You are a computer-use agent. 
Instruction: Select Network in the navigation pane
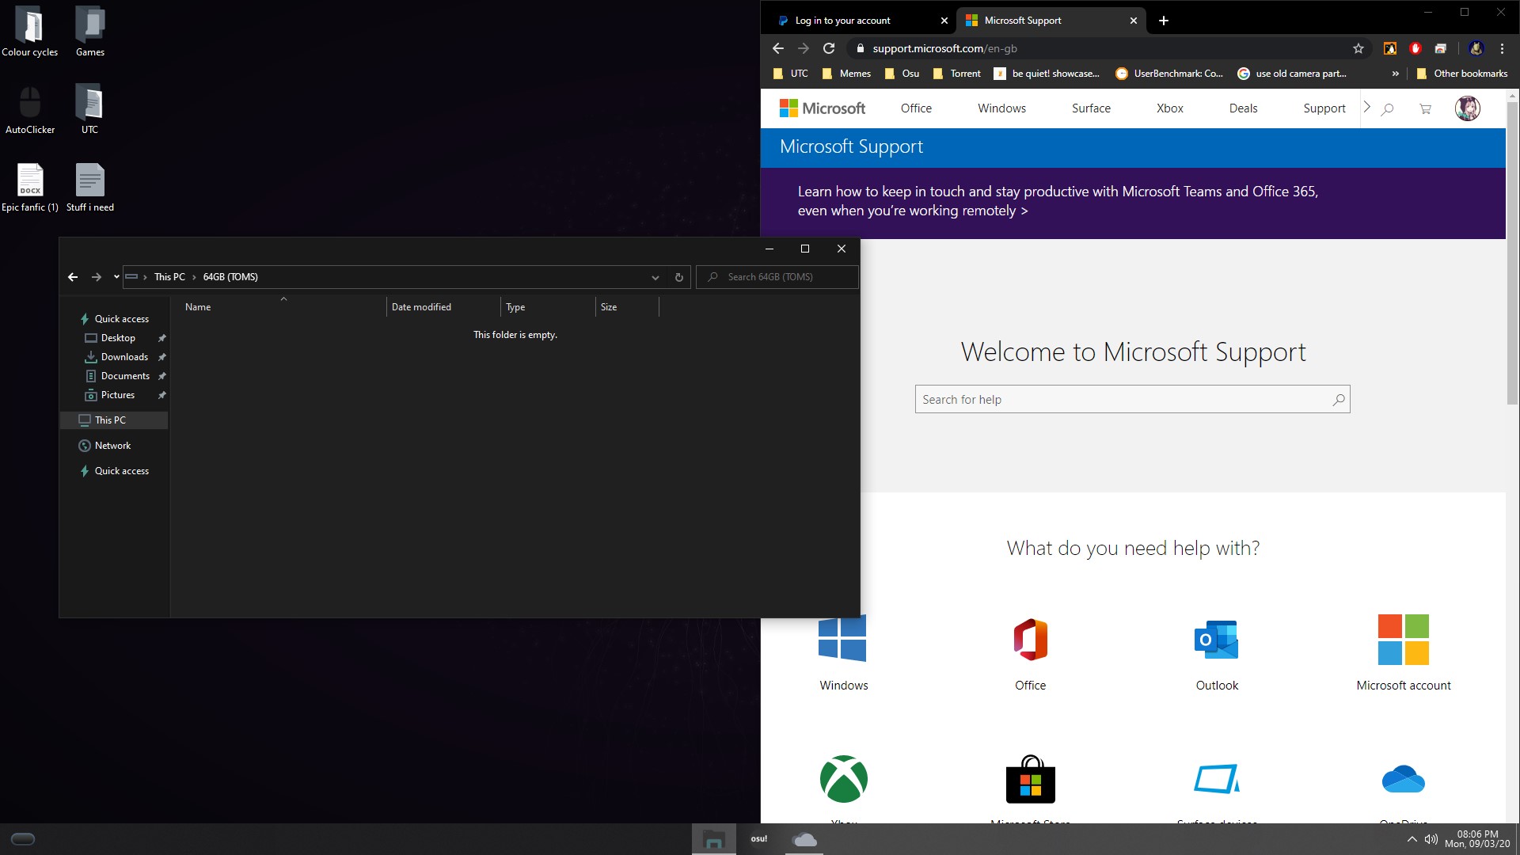tap(112, 446)
